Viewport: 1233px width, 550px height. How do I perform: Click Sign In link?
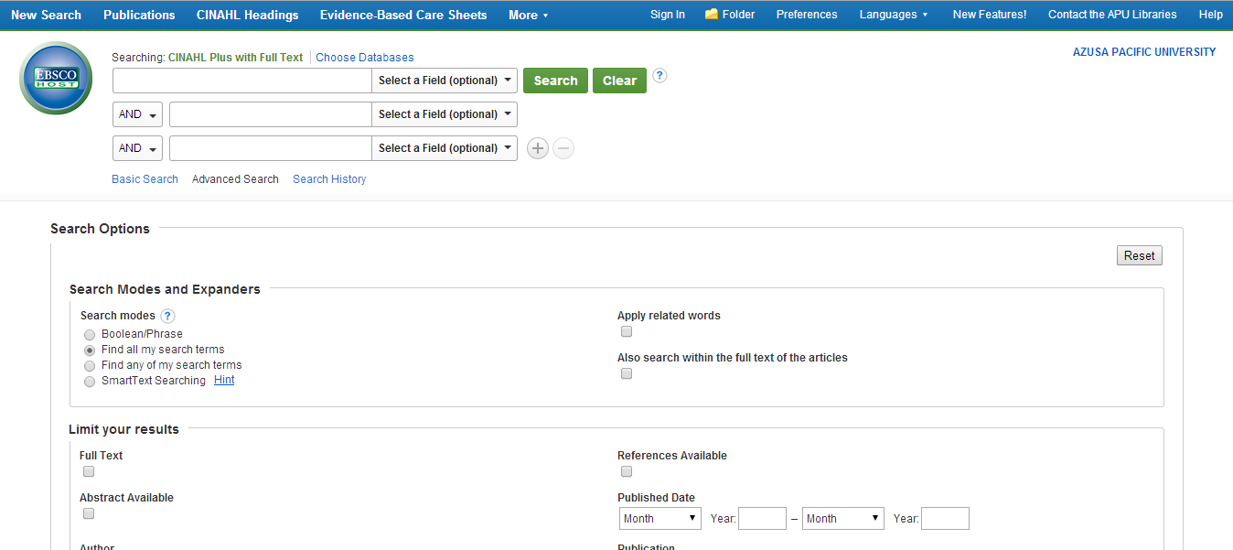click(x=668, y=15)
